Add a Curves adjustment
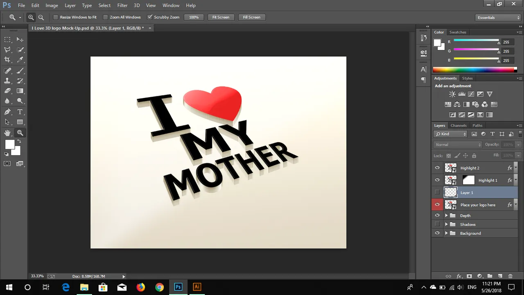 coord(471,94)
